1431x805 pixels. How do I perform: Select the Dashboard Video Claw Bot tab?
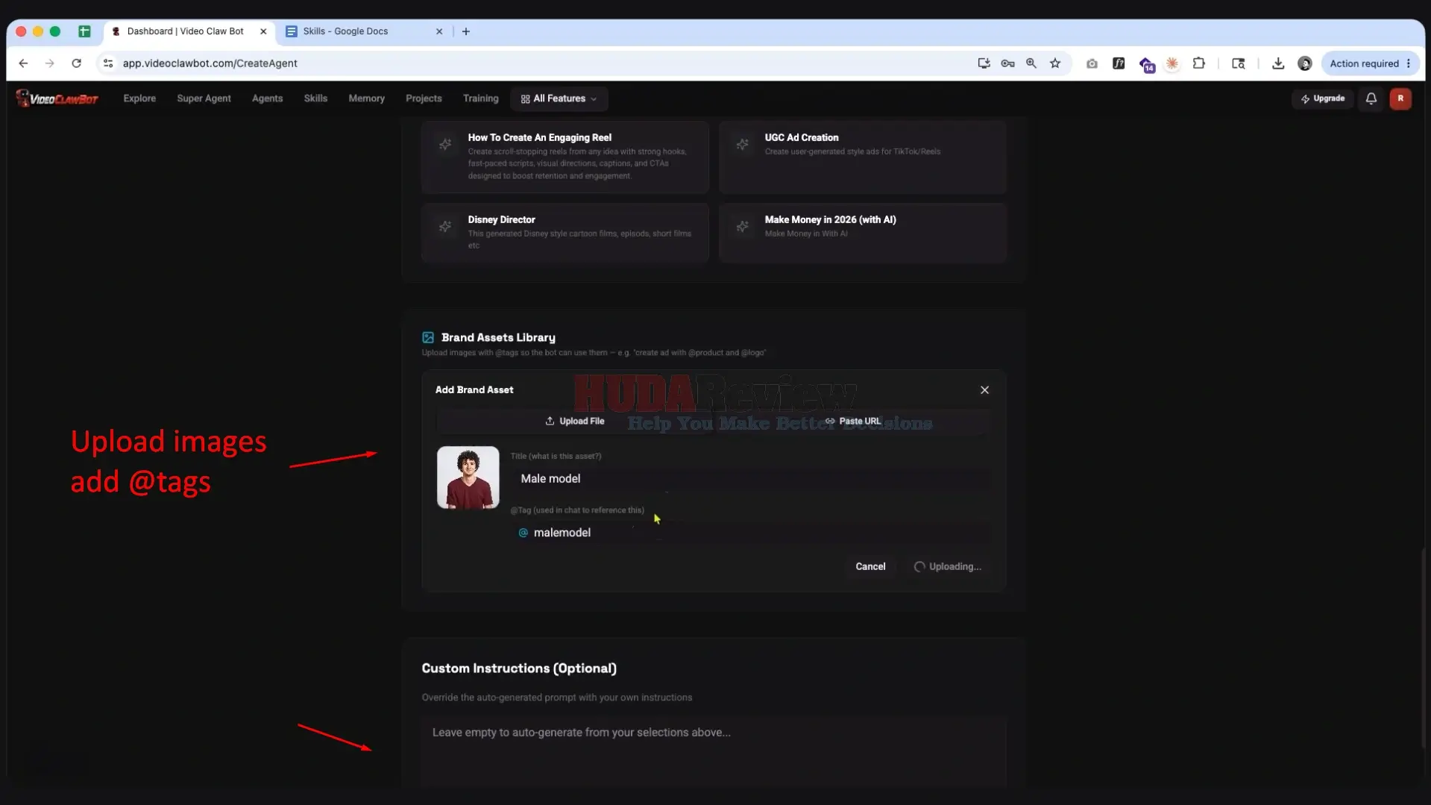pos(189,31)
